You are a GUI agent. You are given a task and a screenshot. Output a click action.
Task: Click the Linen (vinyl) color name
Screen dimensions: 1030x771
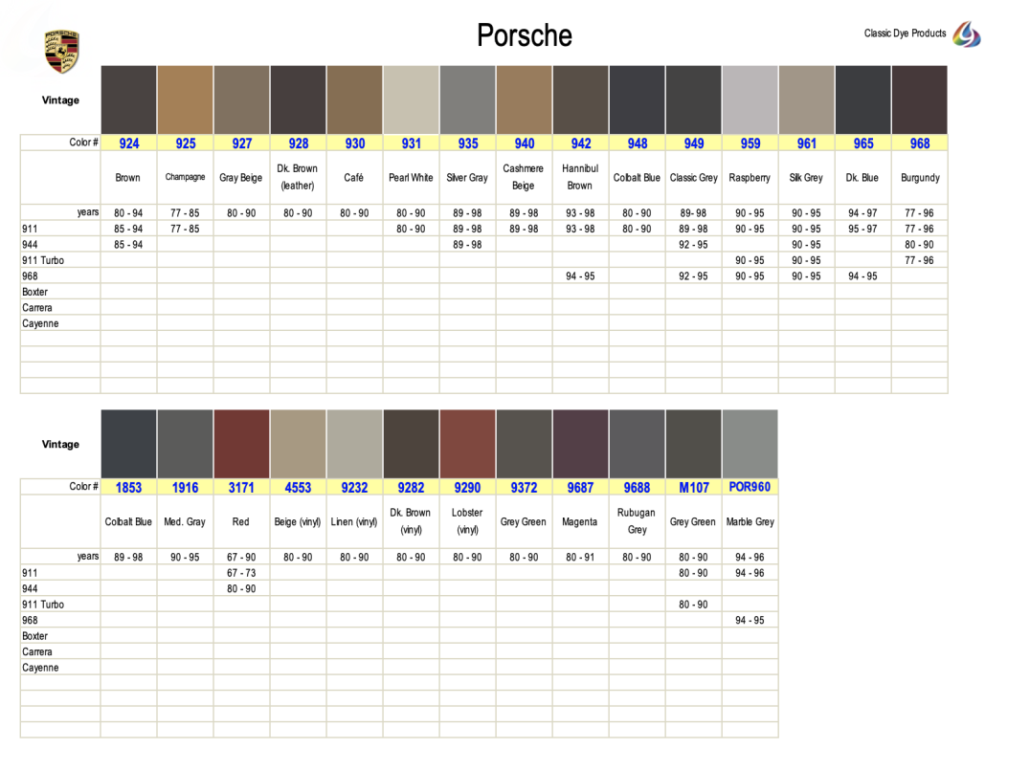[x=354, y=521]
